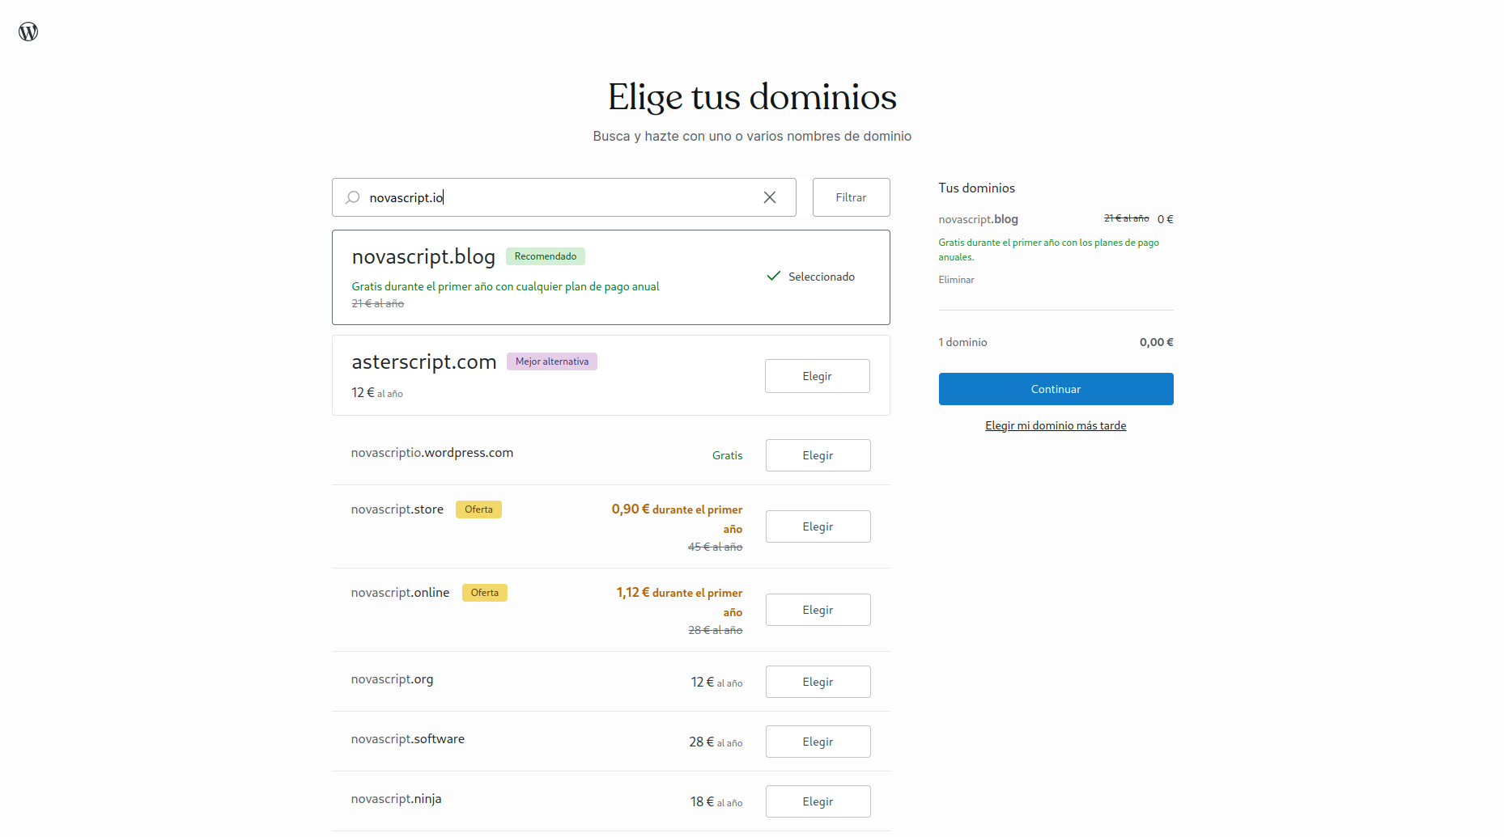
Task: Click the novascript.store domain name
Action: pos(397,509)
